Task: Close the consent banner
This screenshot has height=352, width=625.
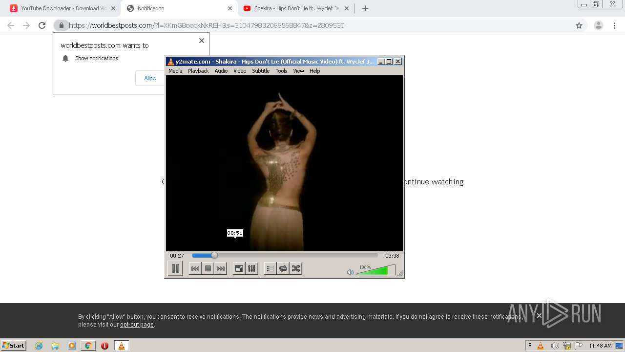Action: pyautogui.click(x=539, y=316)
